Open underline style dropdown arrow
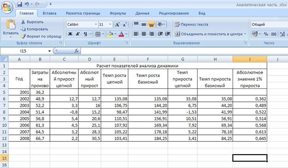Viewport: 288px width, 168px height. pyautogui.click(x=90, y=34)
